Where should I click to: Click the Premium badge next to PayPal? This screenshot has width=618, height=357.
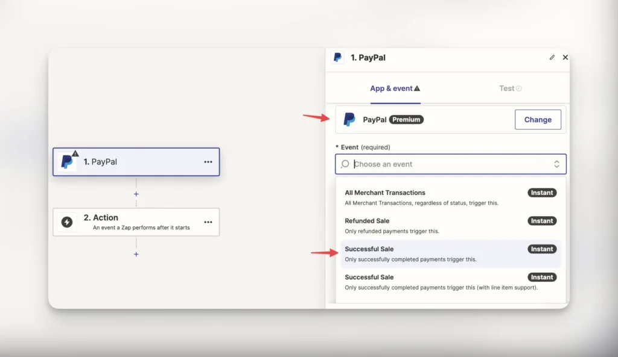[406, 120]
